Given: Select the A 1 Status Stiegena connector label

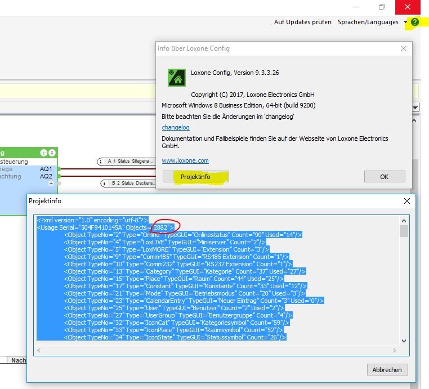Looking at the screenshot, I should (126, 162).
